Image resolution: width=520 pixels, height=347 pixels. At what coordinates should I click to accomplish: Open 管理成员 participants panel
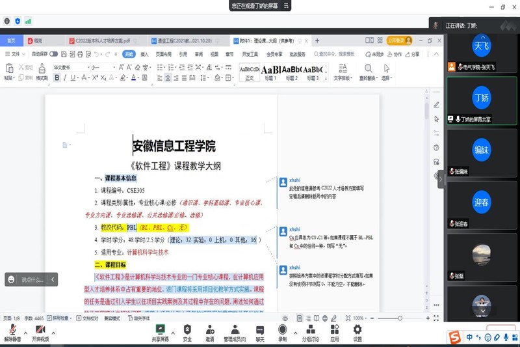point(235,329)
